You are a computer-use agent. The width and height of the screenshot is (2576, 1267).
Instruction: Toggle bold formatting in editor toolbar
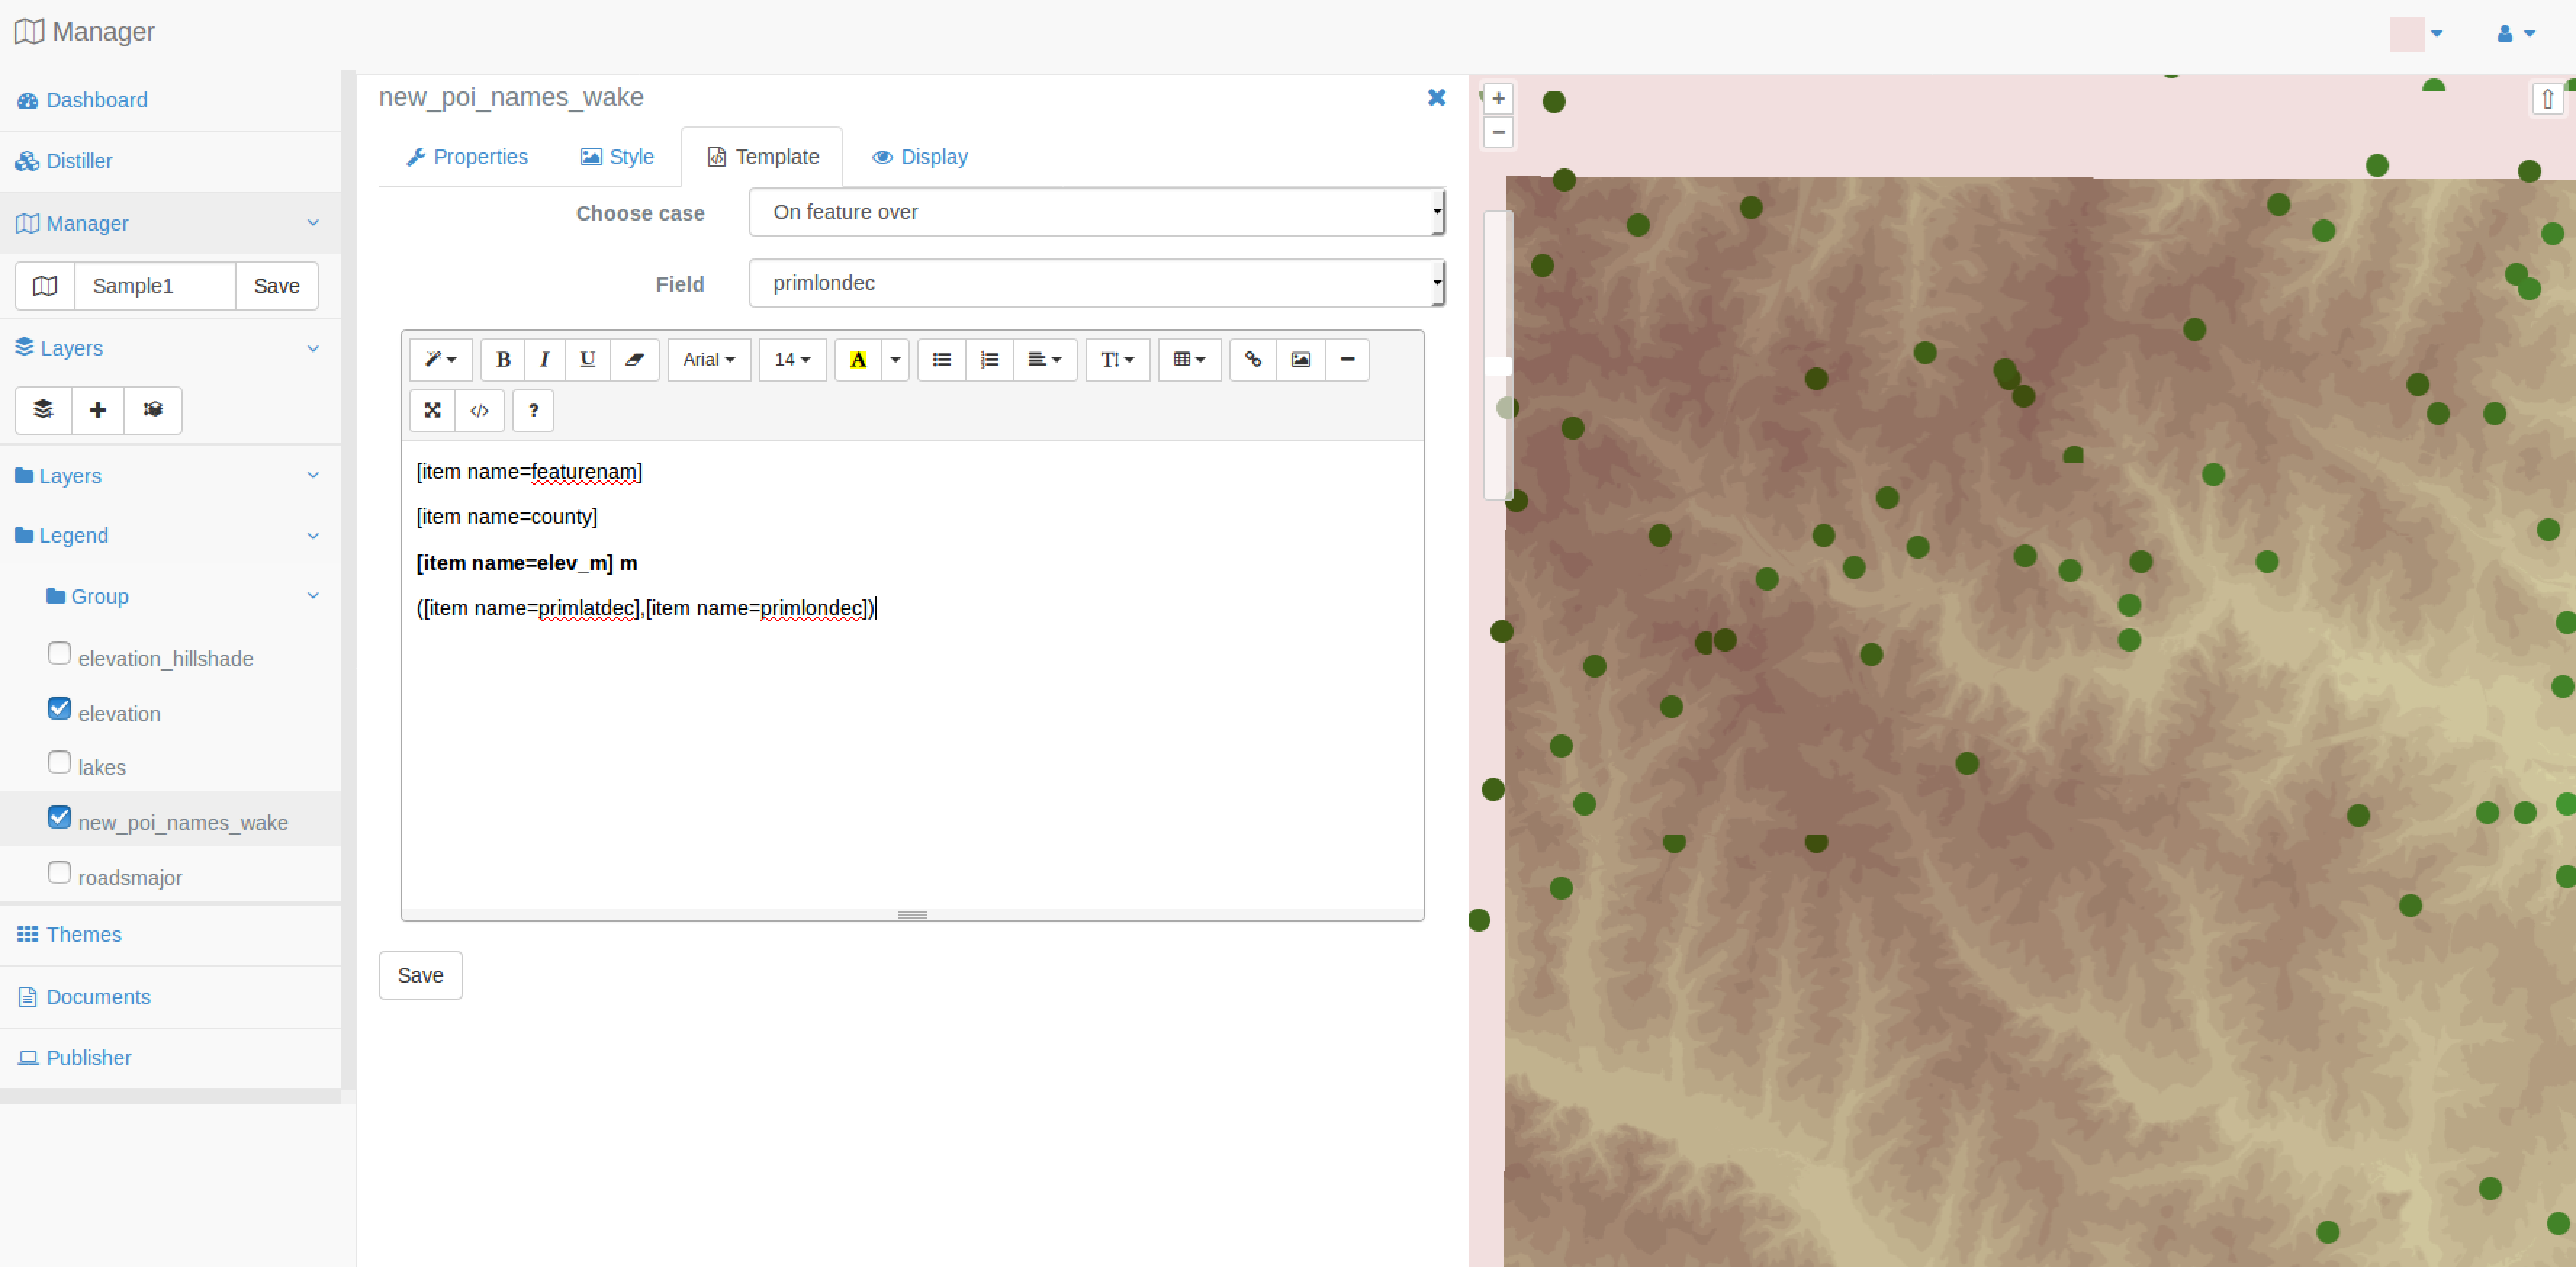(x=503, y=360)
